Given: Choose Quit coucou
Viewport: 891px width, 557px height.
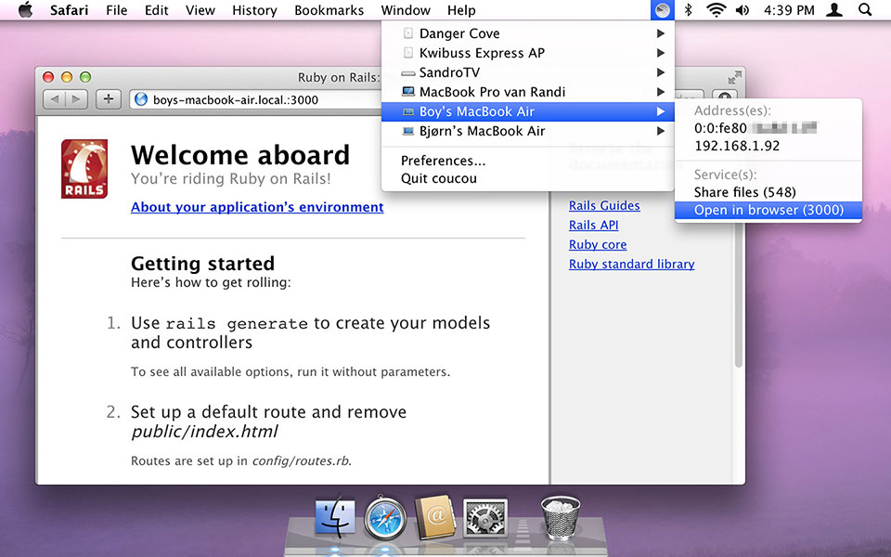Looking at the screenshot, I should tap(528, 178).
